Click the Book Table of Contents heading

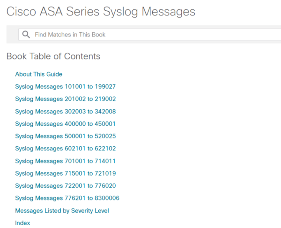pos(53,57)
